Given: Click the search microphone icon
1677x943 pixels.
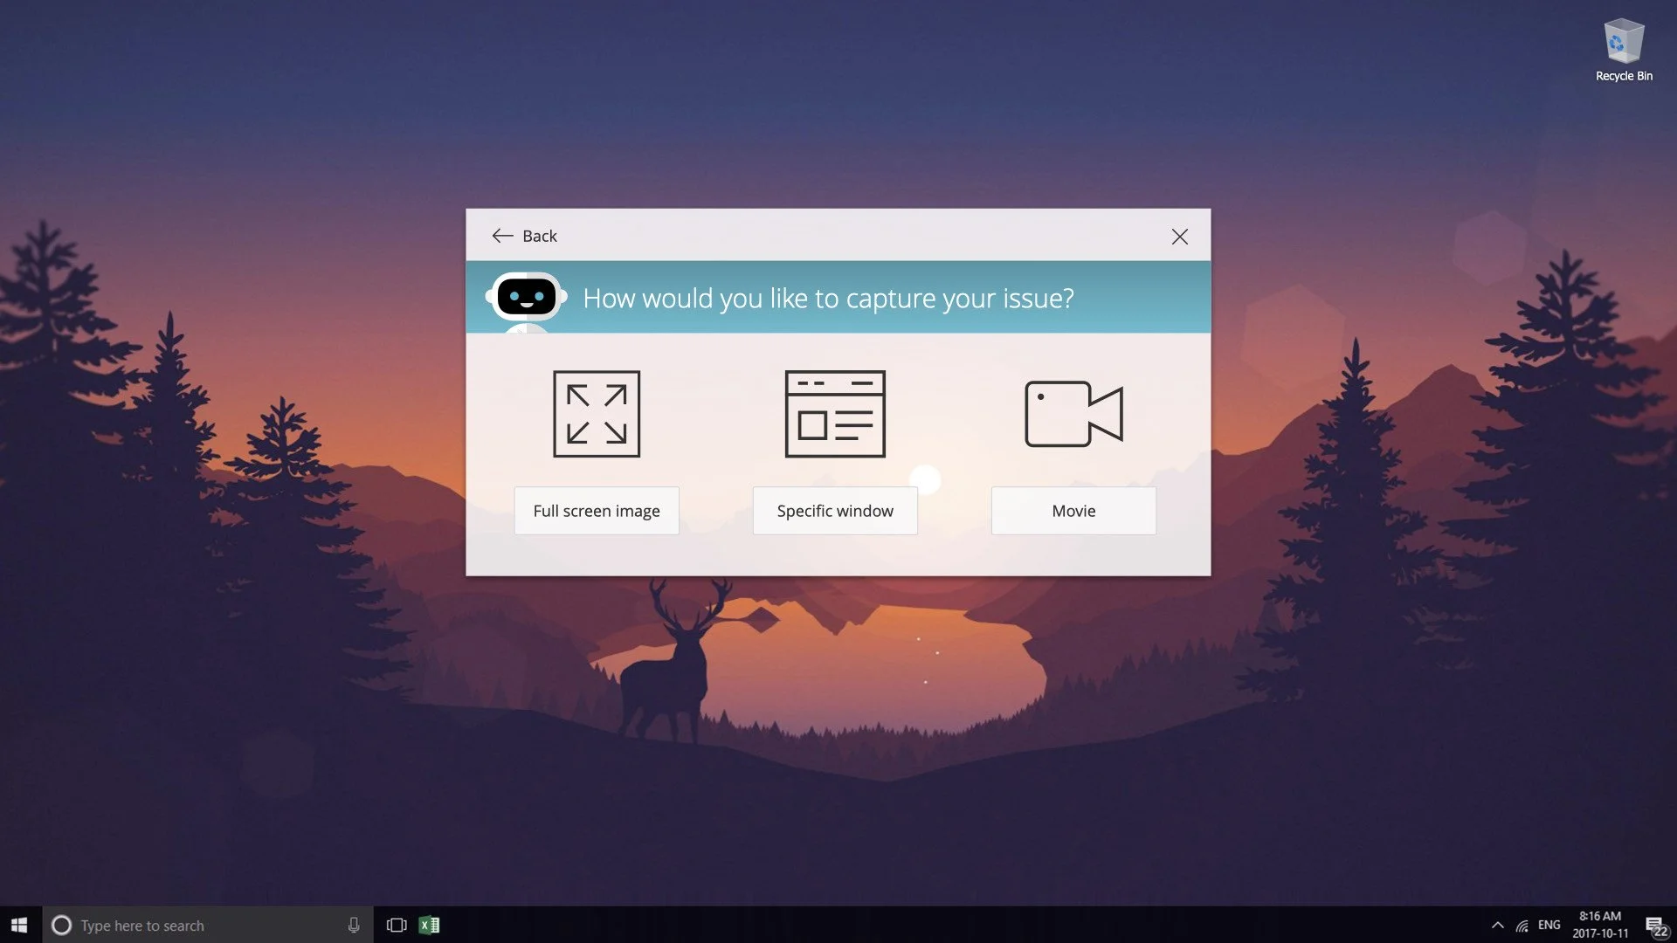Looking at the screenshot, I should (354, 925).
